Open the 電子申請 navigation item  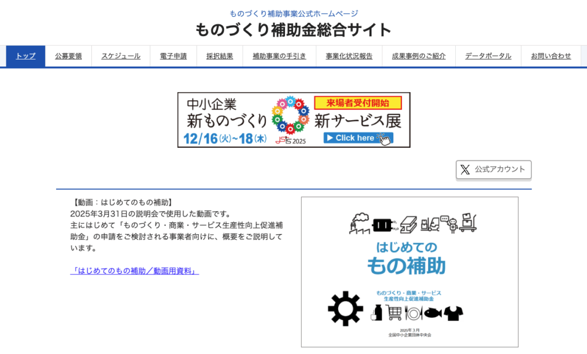point(173,56)
